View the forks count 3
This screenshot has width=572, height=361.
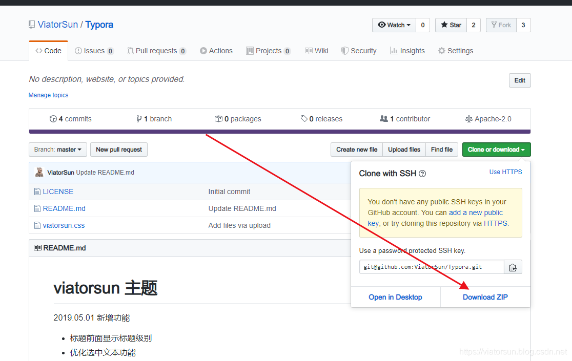523,25
